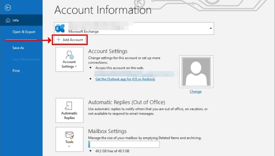Click the profile picture placeholder
Screen dimensions: 275x156
[196, 71]
